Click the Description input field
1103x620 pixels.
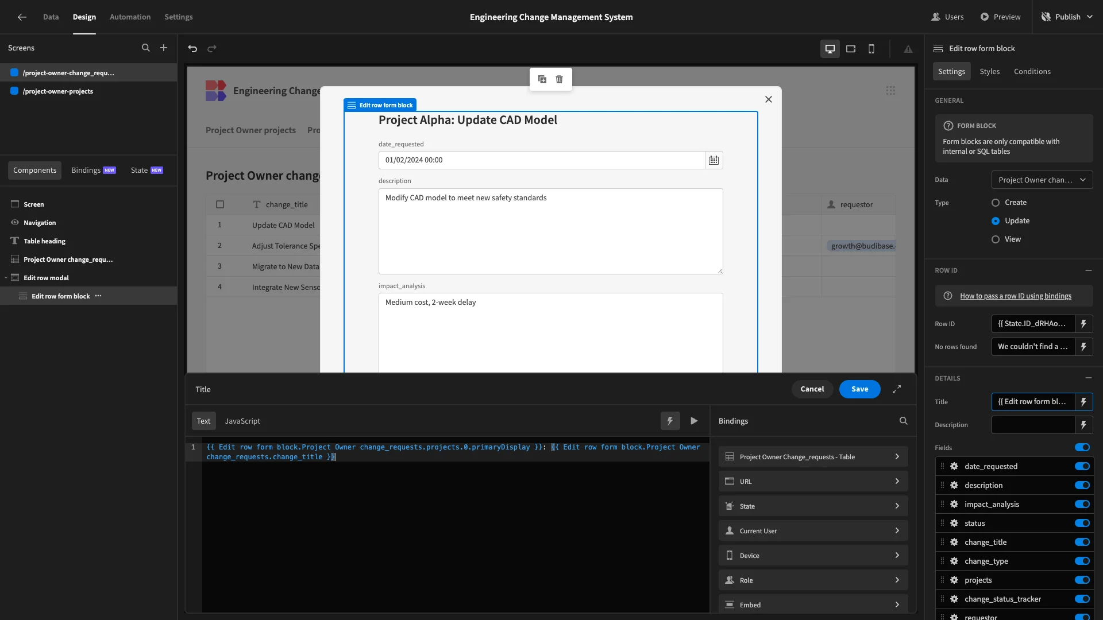[1033, 425]
